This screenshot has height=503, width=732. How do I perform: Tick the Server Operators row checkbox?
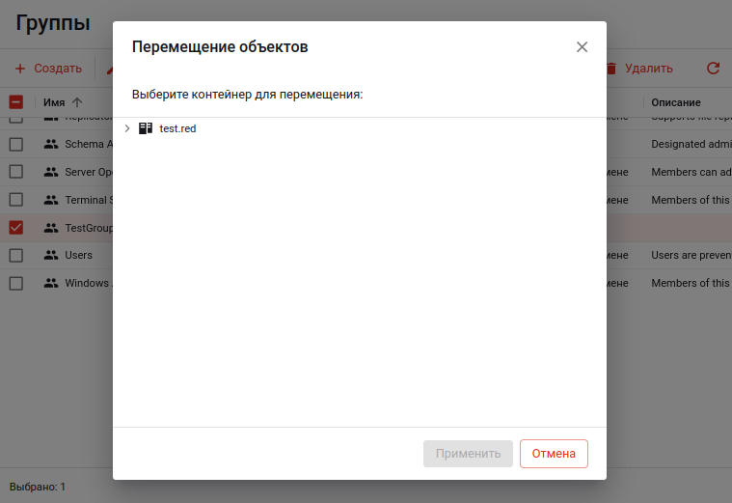point(16,172)
